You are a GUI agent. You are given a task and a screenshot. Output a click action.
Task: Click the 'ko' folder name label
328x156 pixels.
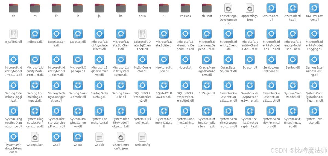(121, 16)
